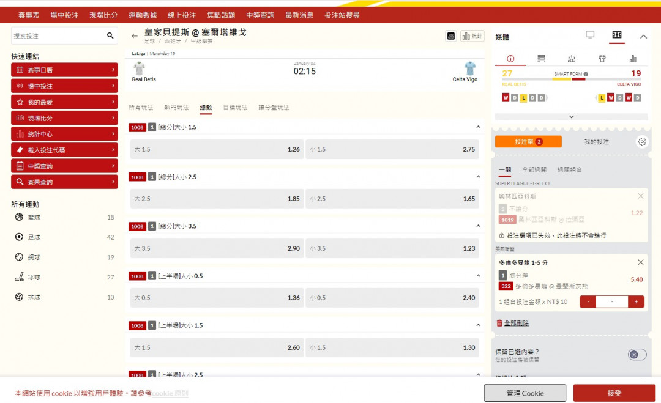Open 載入投注代碼 quick link
661x403 pixels.
pos(64,150)
